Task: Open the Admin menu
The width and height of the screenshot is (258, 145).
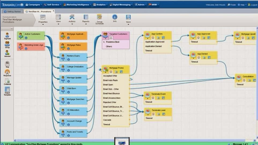Action: (140, 5)
